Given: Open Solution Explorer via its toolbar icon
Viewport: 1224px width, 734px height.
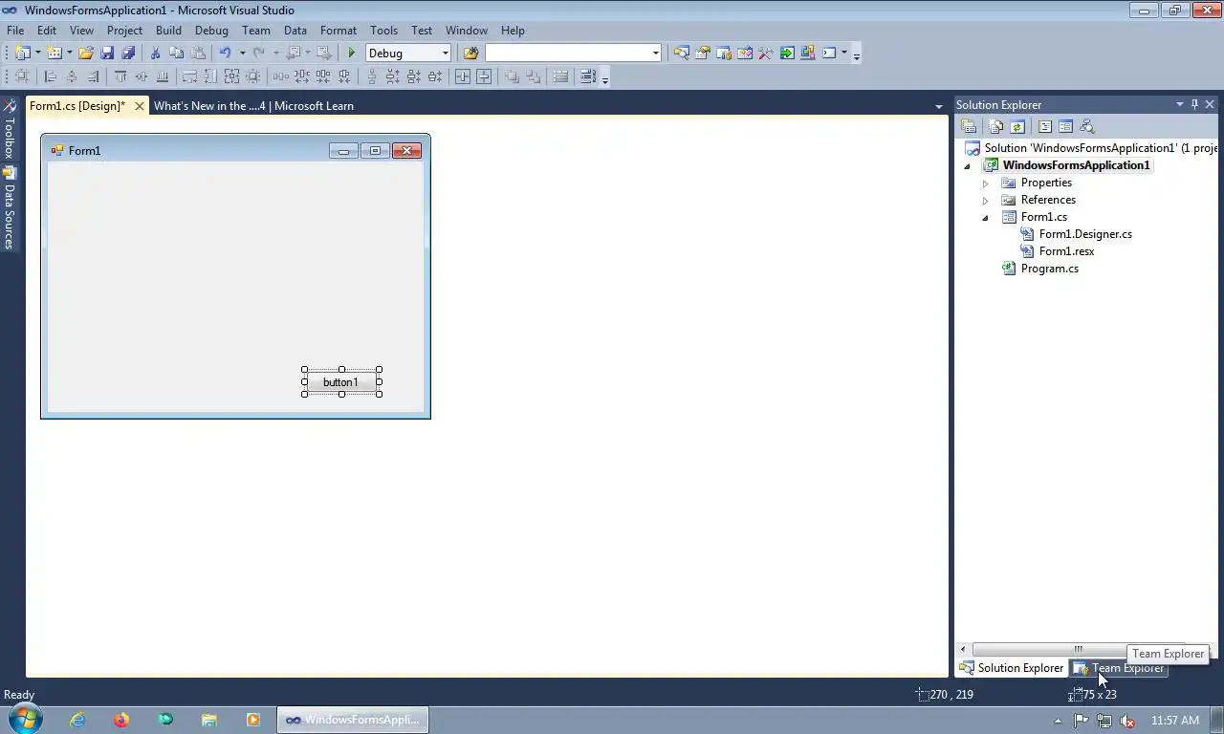Looking at the screenshot, I should (681, 54).
